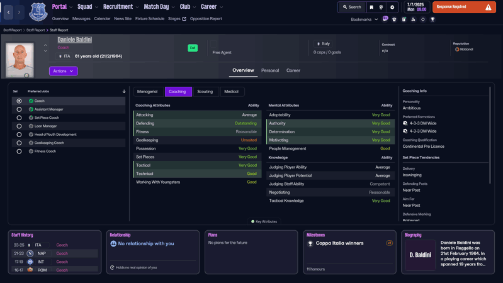The width and height of the screenshot is (503, 283).
Task: Open the settings gear icon
Action: tap(392, 7)
